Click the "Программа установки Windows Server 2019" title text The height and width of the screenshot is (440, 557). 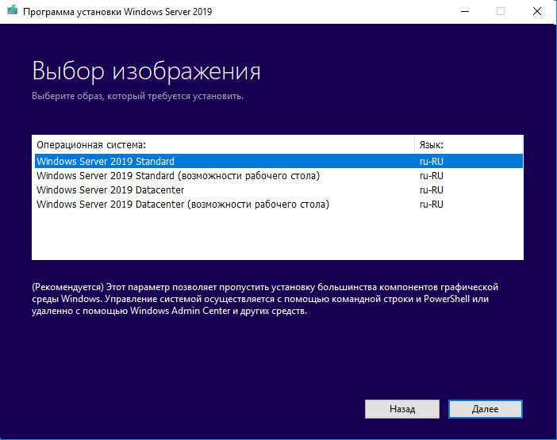117,12
